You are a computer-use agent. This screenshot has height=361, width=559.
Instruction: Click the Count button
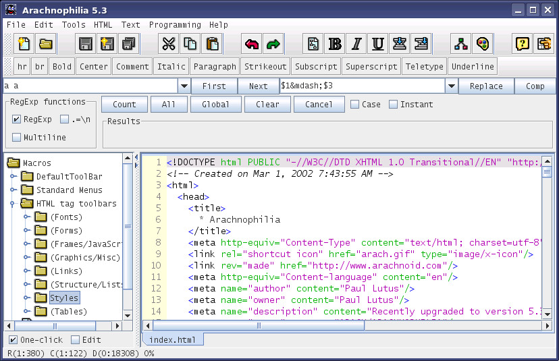124,105
